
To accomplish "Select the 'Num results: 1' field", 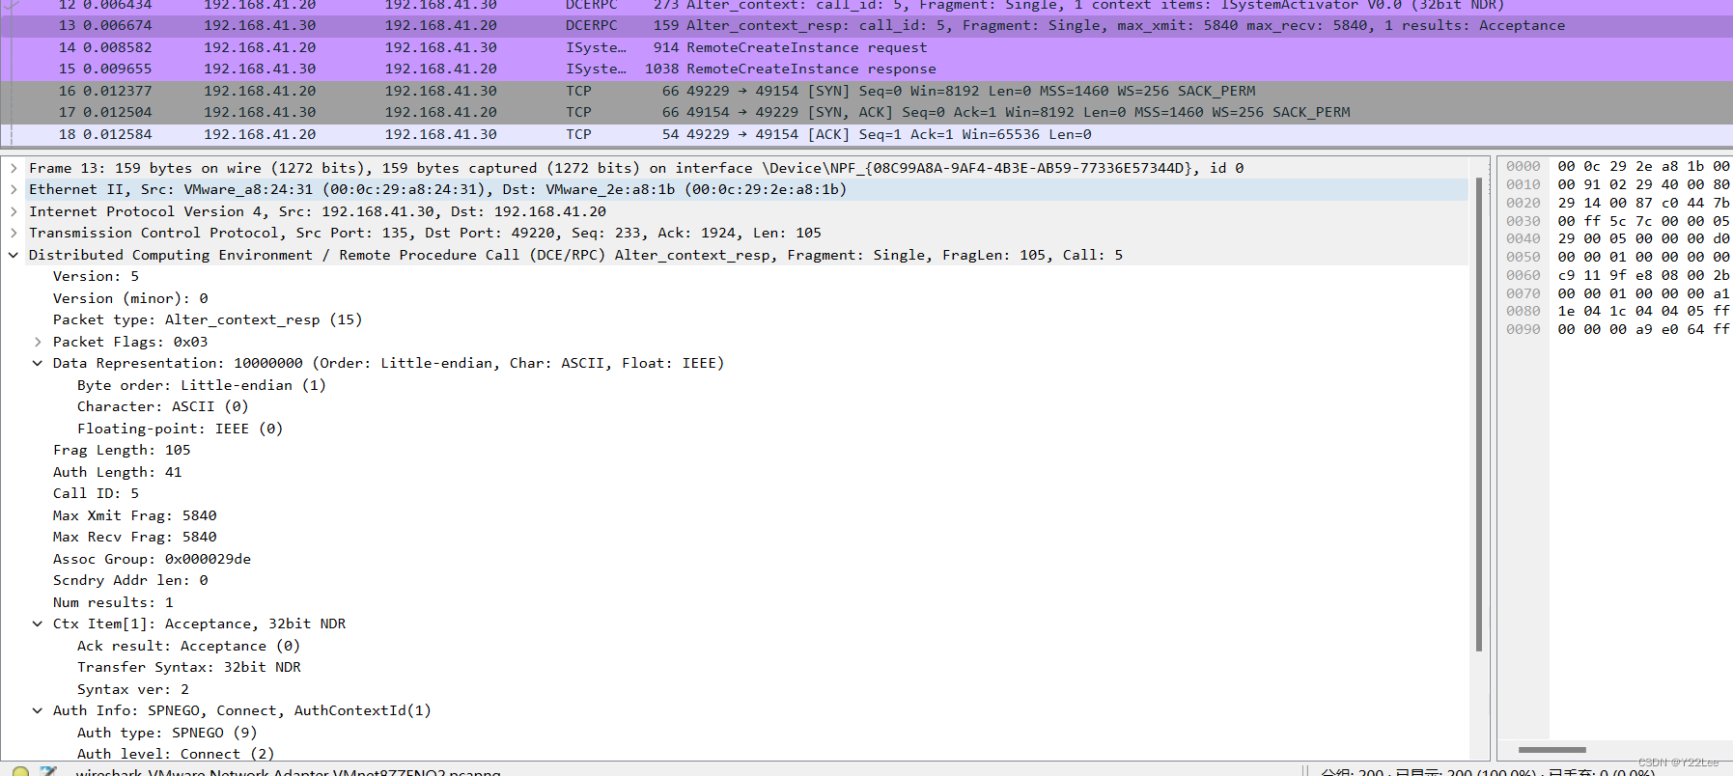I will point(113,602).
